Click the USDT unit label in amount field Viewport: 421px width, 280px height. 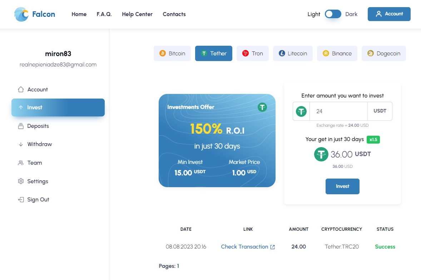tap(380, 111)
